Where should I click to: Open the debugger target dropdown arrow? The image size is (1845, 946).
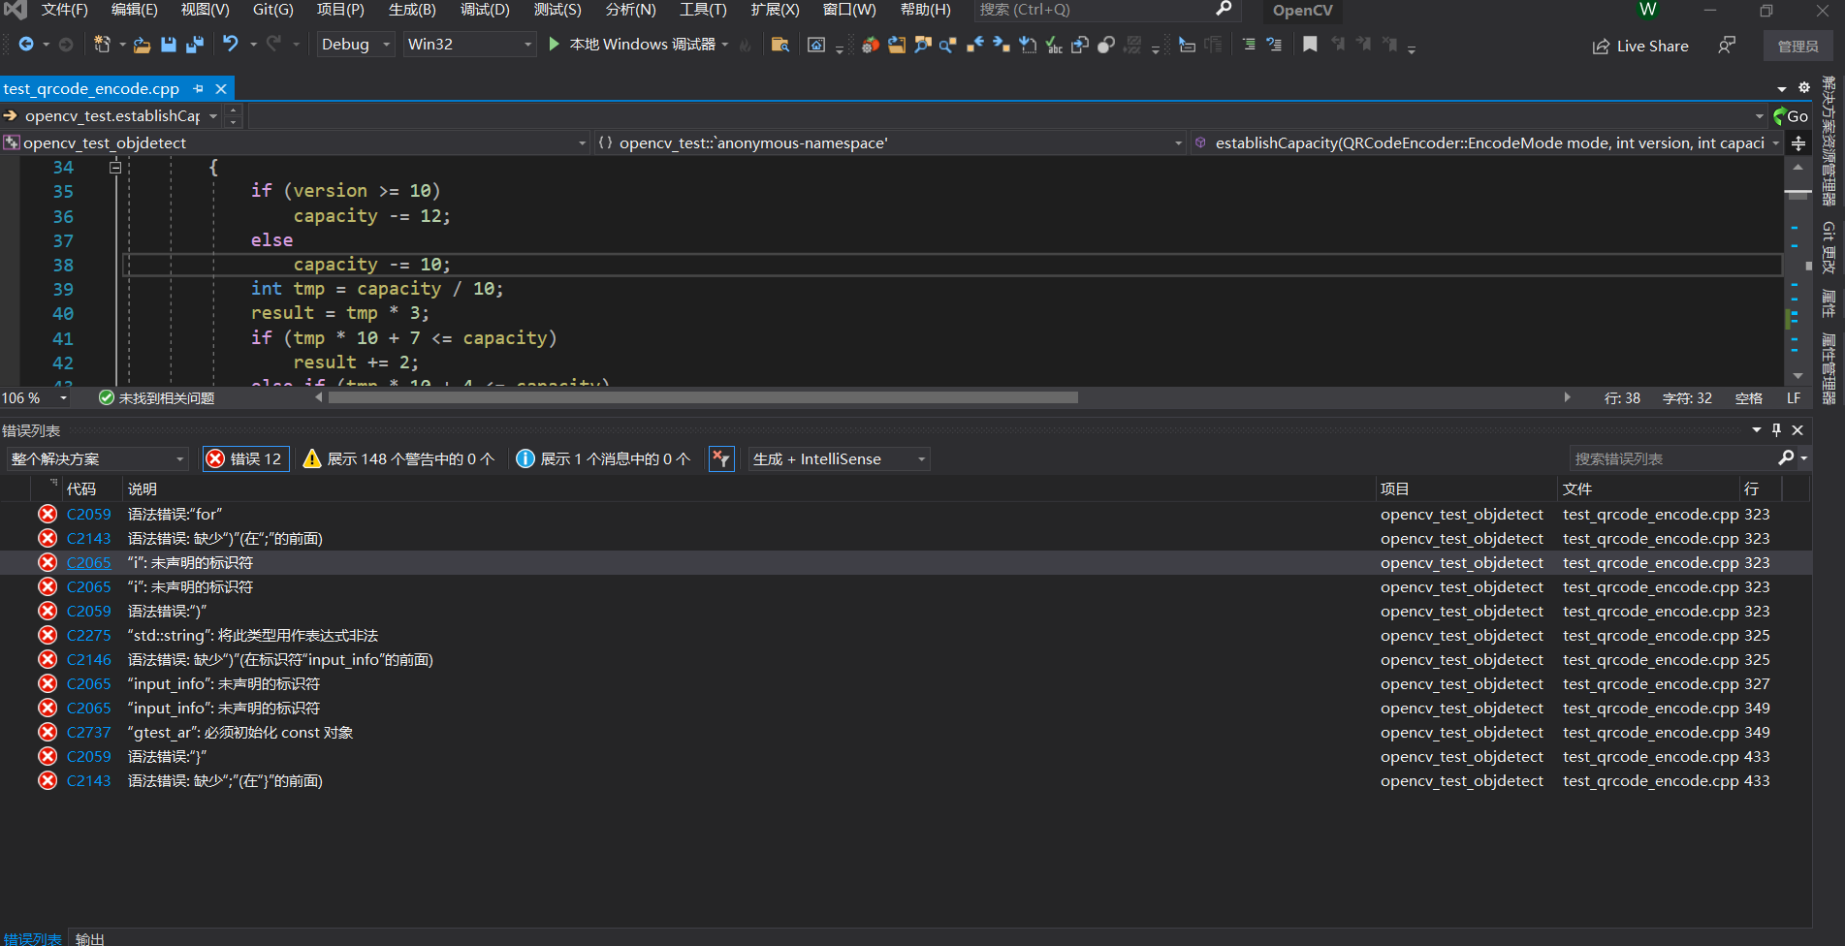(724, 45)
